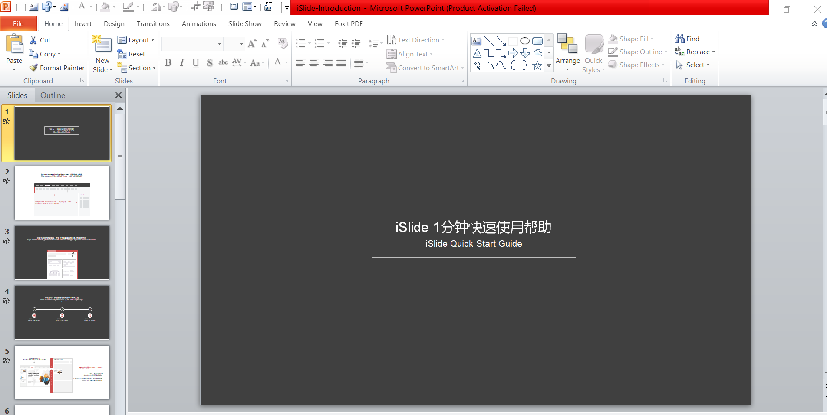
Task: Select slide 5 thumbnail
Action: tap(62, 373)
